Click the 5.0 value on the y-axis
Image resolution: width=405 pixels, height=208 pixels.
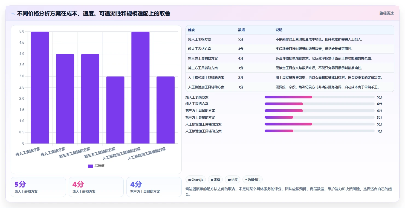(x=21, y=31)
